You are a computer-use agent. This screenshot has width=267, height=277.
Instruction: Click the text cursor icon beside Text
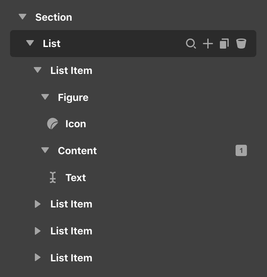pos(52,177)
